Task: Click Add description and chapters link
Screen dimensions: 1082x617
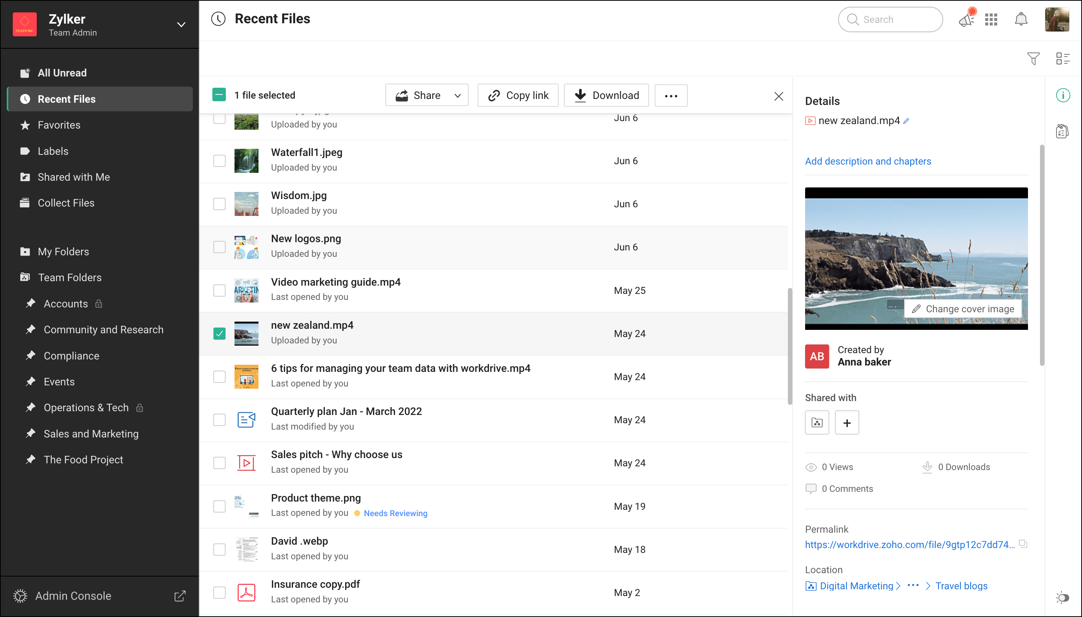Action: (868, 161)
